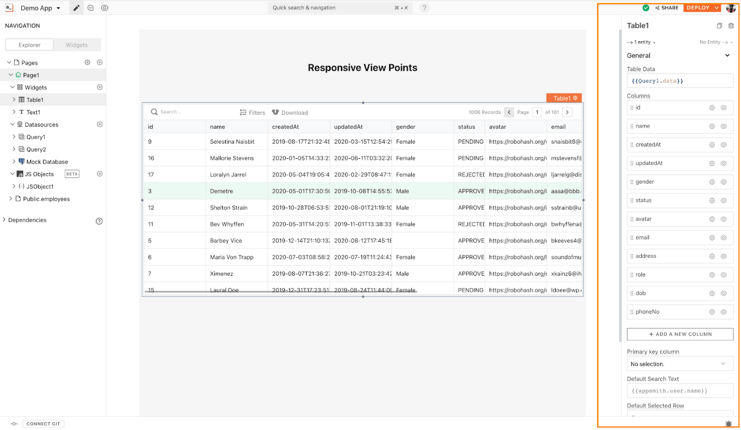This screenshot has width=741, height=430.
Task: Toggle visibility of the email column
Action: pos(724,237)
